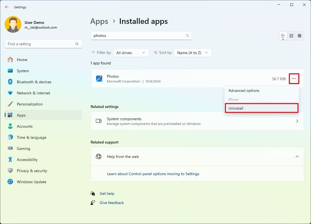Click the search magnifier in the apps search box

(x=187, y=36)
